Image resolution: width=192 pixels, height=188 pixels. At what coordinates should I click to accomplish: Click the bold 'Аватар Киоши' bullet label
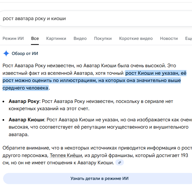pos(26,120)
